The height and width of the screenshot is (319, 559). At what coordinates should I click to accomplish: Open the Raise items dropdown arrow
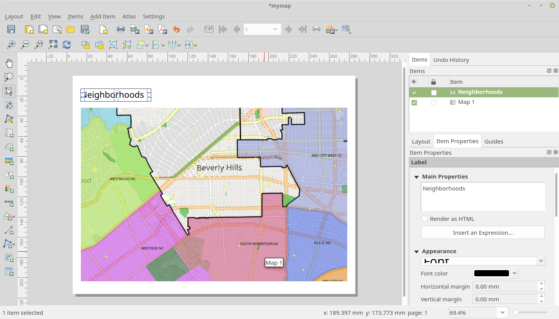point(147,45)
